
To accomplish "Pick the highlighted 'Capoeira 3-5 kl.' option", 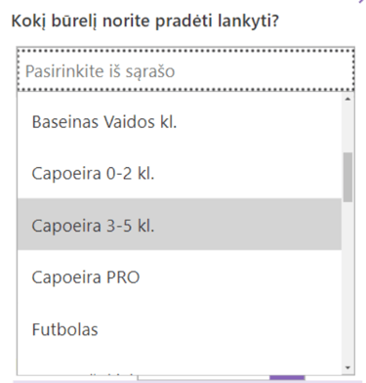I will [180, 225].
